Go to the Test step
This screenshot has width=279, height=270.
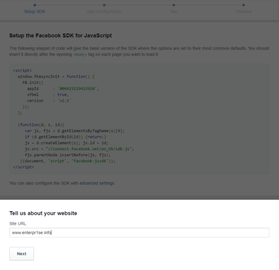(174, 12)
